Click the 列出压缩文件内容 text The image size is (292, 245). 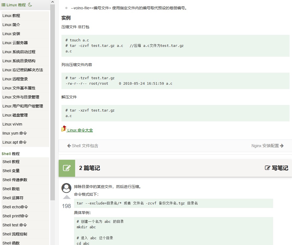[77, 65]
